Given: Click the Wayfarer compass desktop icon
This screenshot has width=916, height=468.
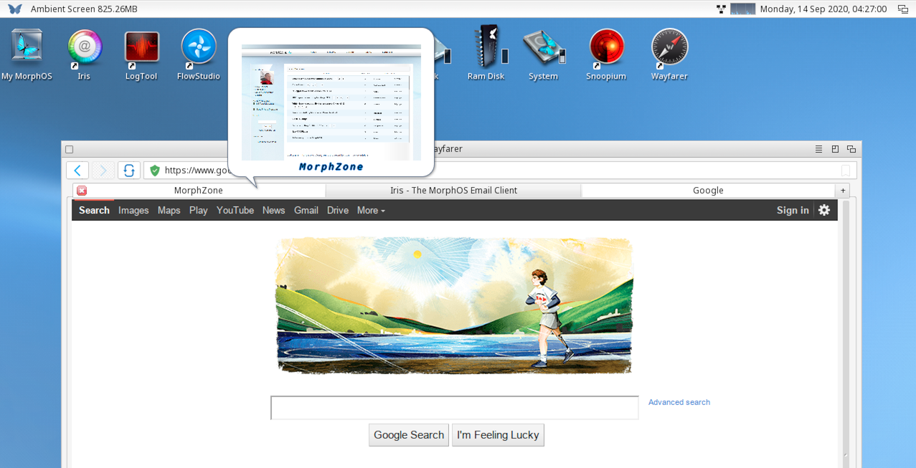Looking at the screenshot, I should [669, 48].
